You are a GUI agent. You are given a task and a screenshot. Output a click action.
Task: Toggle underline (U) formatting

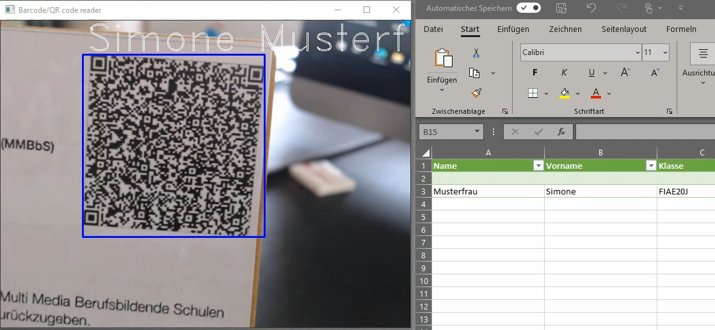point(591,72)
